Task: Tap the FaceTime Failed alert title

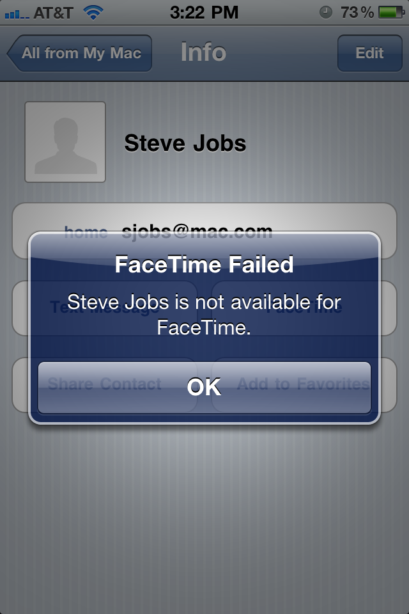Action: pos(204,264)
